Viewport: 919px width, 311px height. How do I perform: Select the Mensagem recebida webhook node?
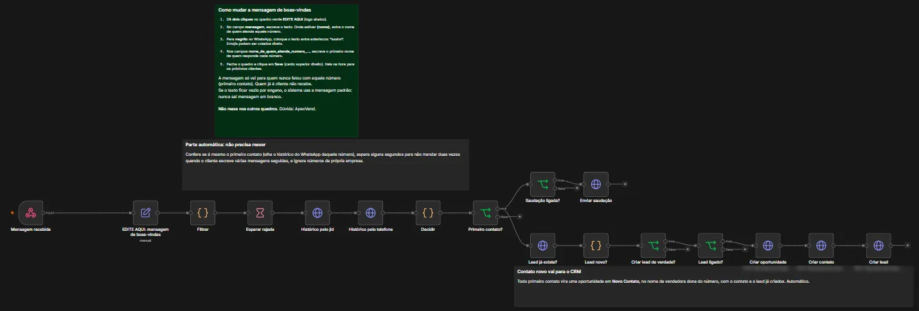[31, 213]
